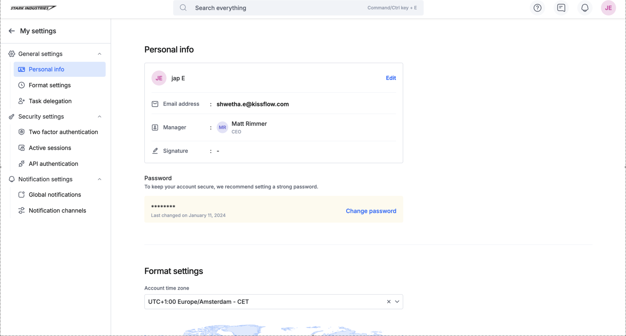Click Edit on the personal info card
The image size is (626, 336).
point(391,78)
